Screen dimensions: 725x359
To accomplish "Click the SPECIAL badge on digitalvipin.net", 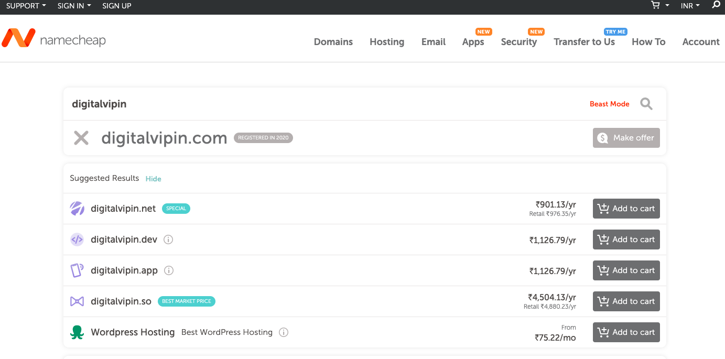I will click(x=176, y=209).
